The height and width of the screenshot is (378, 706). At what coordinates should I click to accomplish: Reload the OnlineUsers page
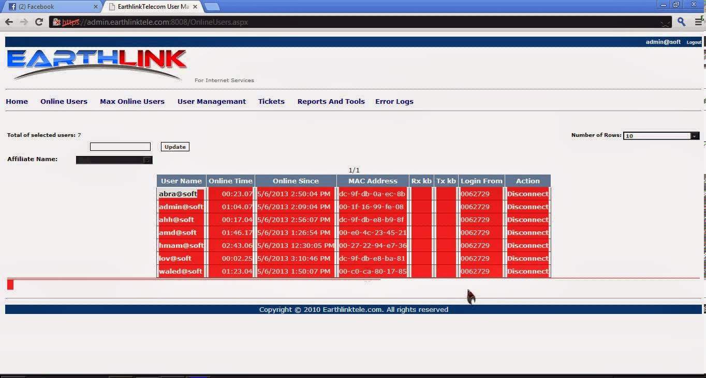point(39,22)
